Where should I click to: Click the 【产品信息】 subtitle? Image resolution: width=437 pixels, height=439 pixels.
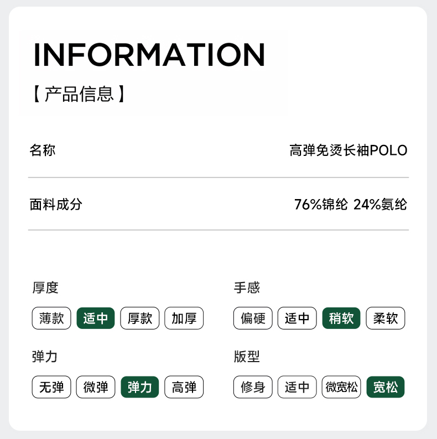(x=79, y=94)
